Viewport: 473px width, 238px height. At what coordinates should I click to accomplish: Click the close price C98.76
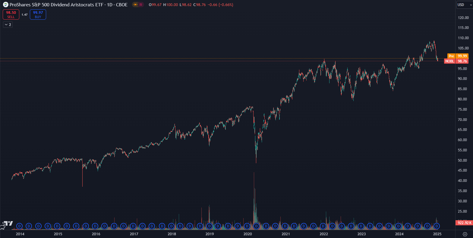200,5
